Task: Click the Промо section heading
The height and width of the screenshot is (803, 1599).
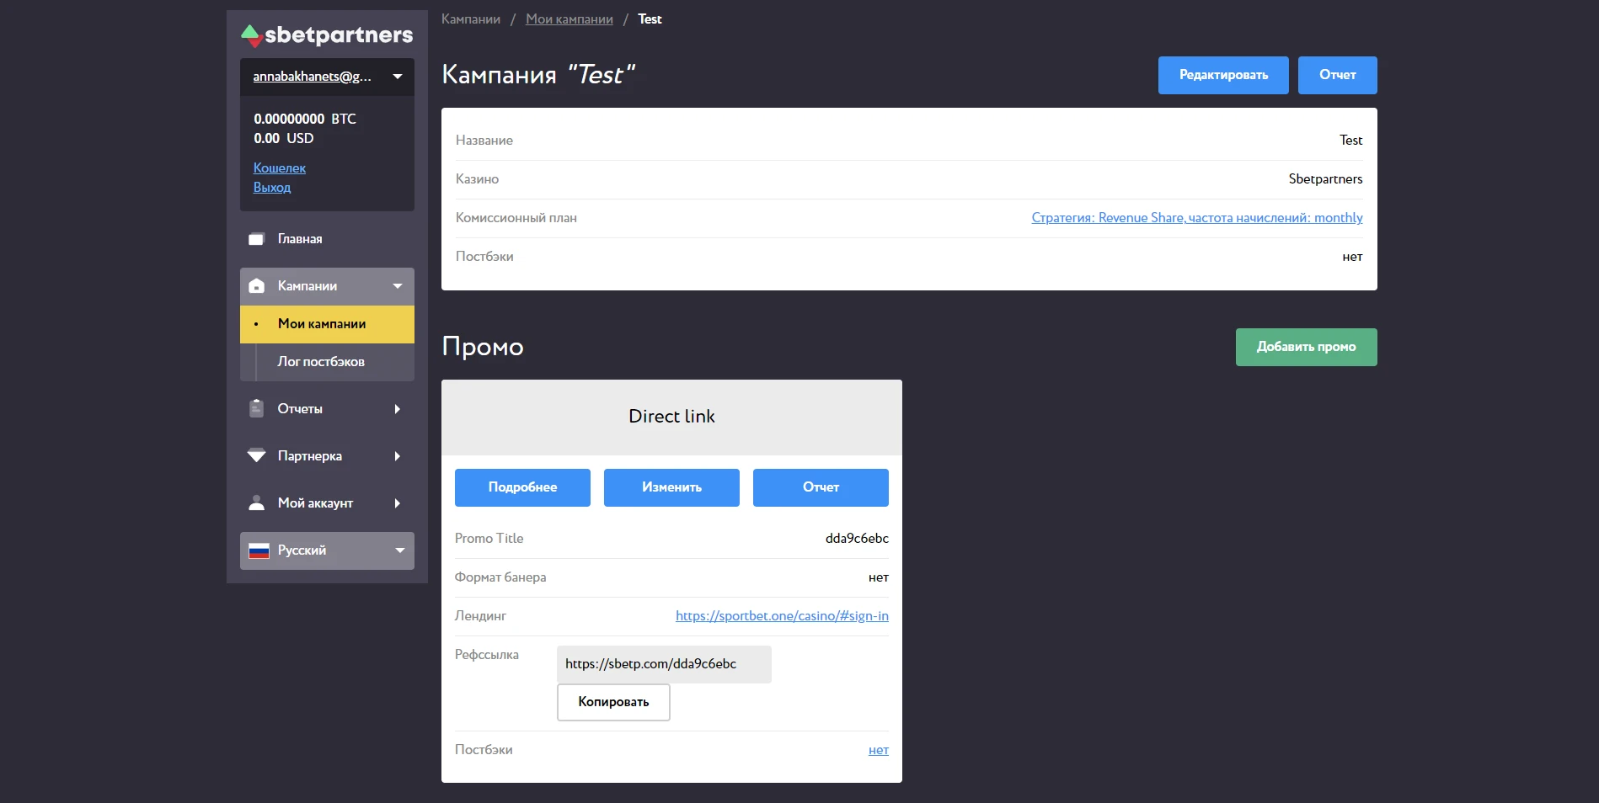Action: pyautogui.click(x=483, y=347)
